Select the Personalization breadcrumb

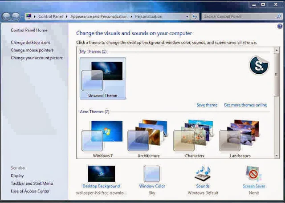click(148, 16)
